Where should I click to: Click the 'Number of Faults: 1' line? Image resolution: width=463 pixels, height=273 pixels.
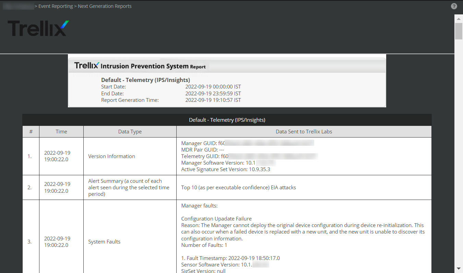[x=204, y=245]
